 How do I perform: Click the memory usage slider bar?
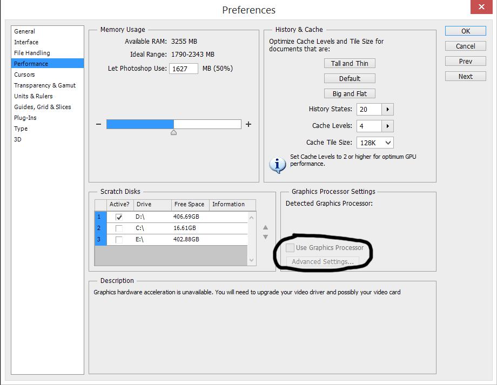174,124
